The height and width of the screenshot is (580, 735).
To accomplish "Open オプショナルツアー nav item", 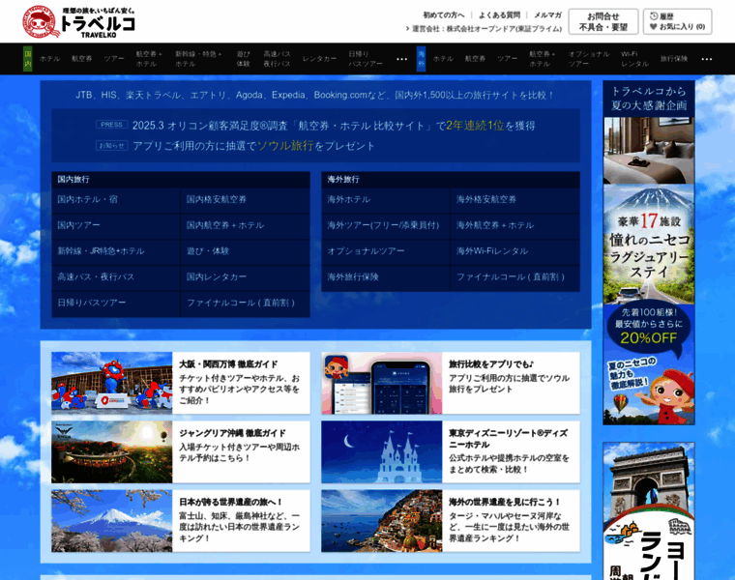I will click(589, 59).
